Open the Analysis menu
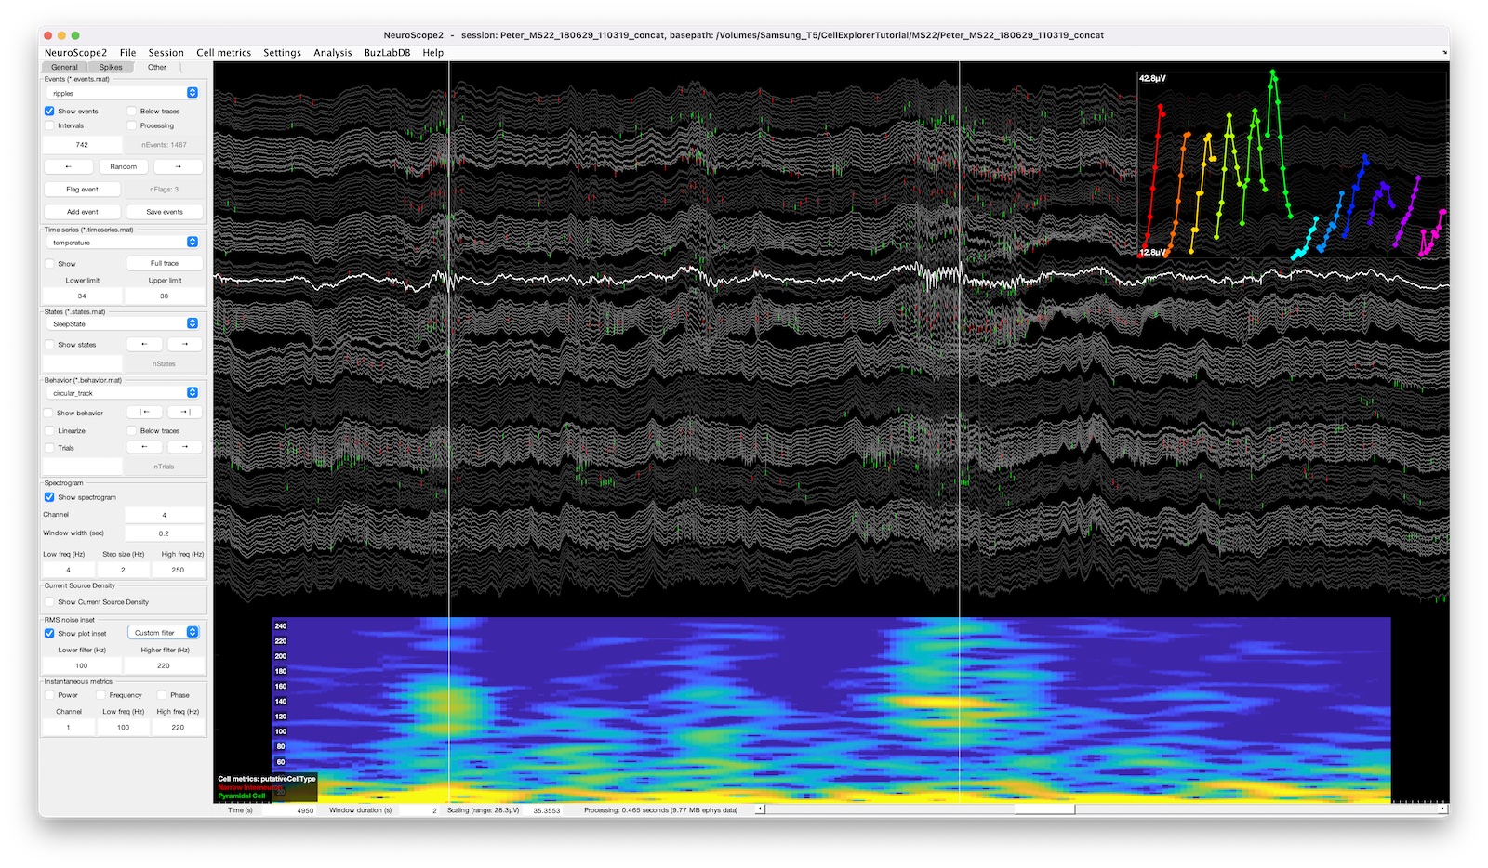Viewport: 1488px width, 868px height. [332, 53]
